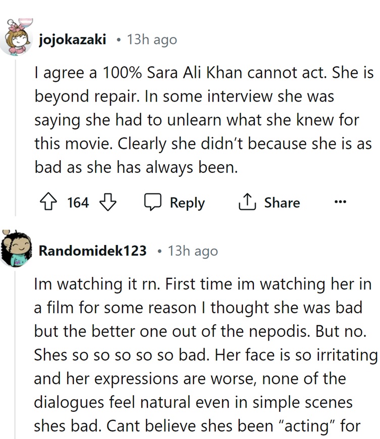Click the words Sara Ali Khan
The width and height of the screenshot is (380, 439).
[x=195, y=73]
